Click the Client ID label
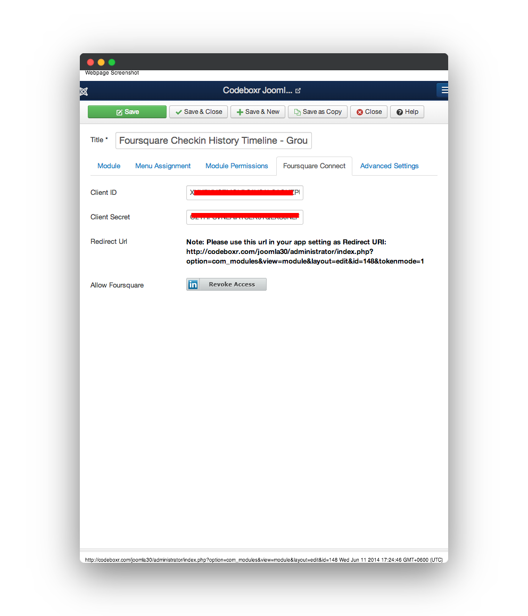The image size is (528, 616). coord(103,193)
